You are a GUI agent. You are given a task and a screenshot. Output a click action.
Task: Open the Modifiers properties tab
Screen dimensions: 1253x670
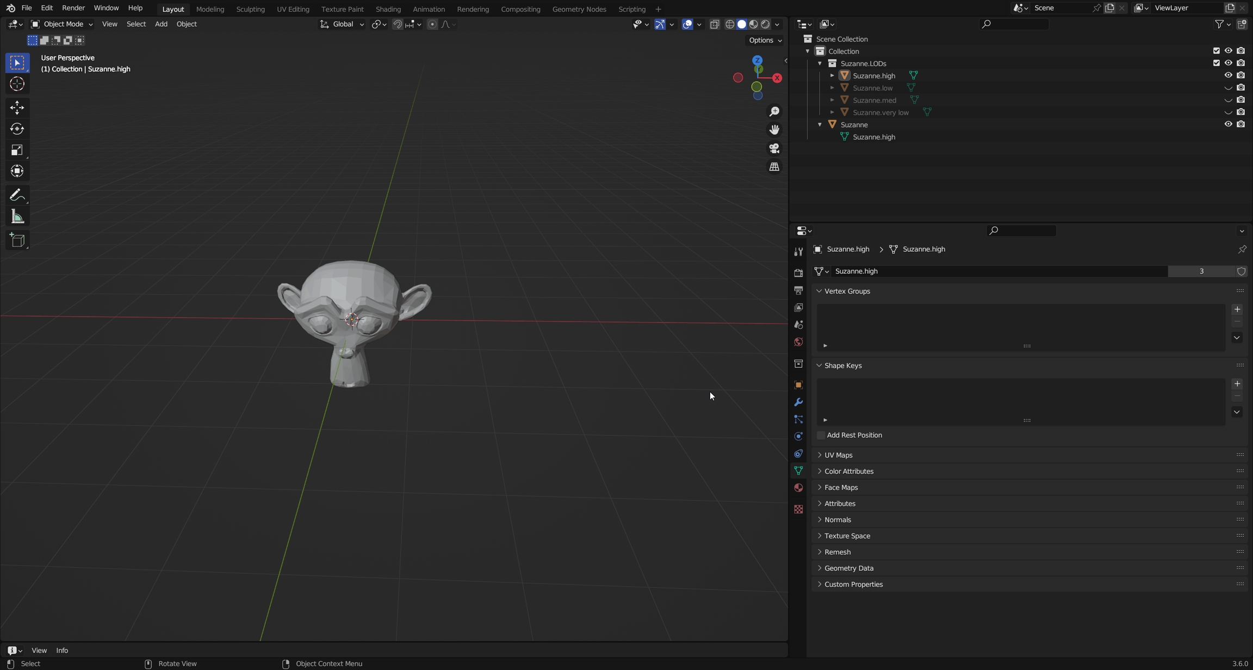pos(798,402)
